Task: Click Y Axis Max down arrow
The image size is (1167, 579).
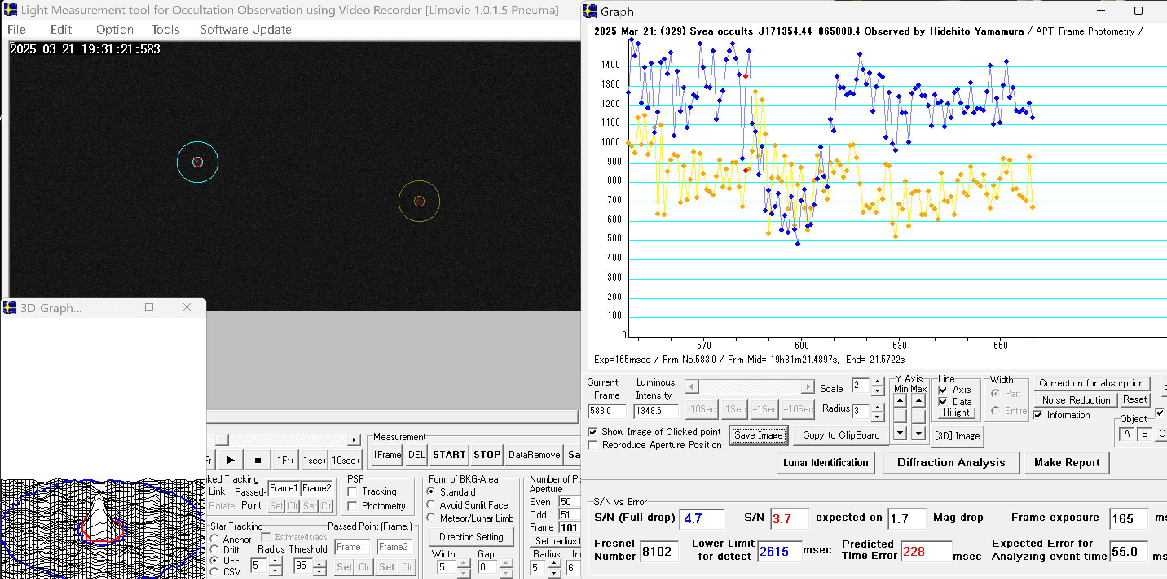Action: 918,433
